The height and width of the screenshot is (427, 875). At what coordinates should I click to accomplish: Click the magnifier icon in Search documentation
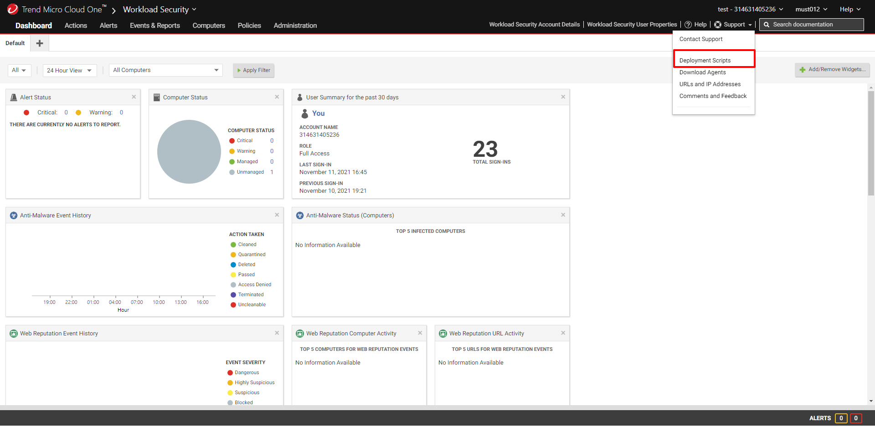coord(767,24)
